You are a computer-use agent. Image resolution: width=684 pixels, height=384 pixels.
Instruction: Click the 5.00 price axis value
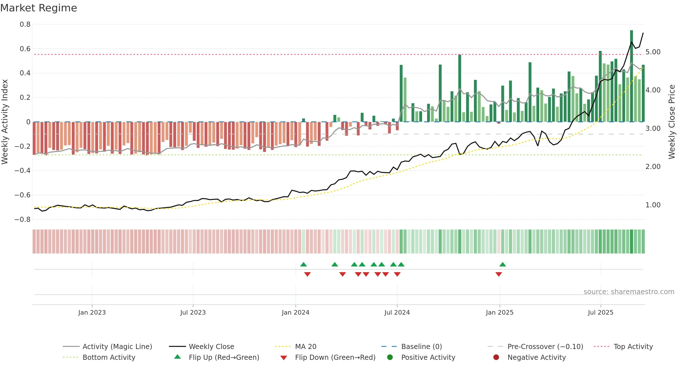[653, 52]
